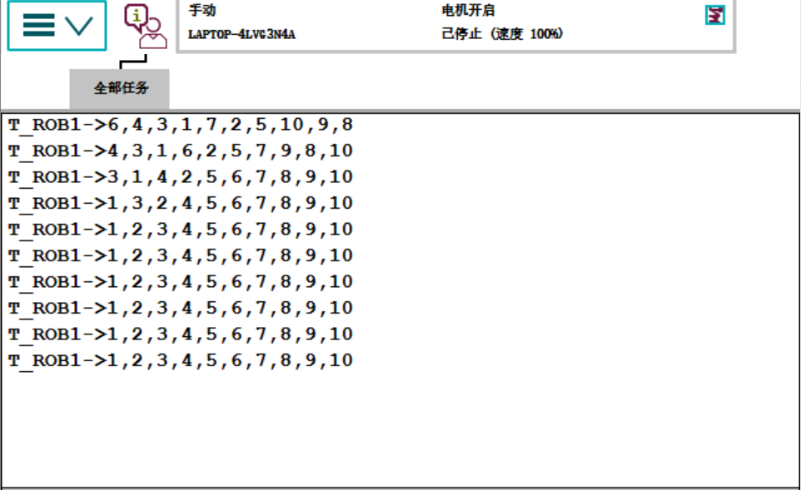Click the LAPTOP-4LVG3N4A system name
Image resolution: width=801 pixels, height=490 pixels.
click(241, 34)
